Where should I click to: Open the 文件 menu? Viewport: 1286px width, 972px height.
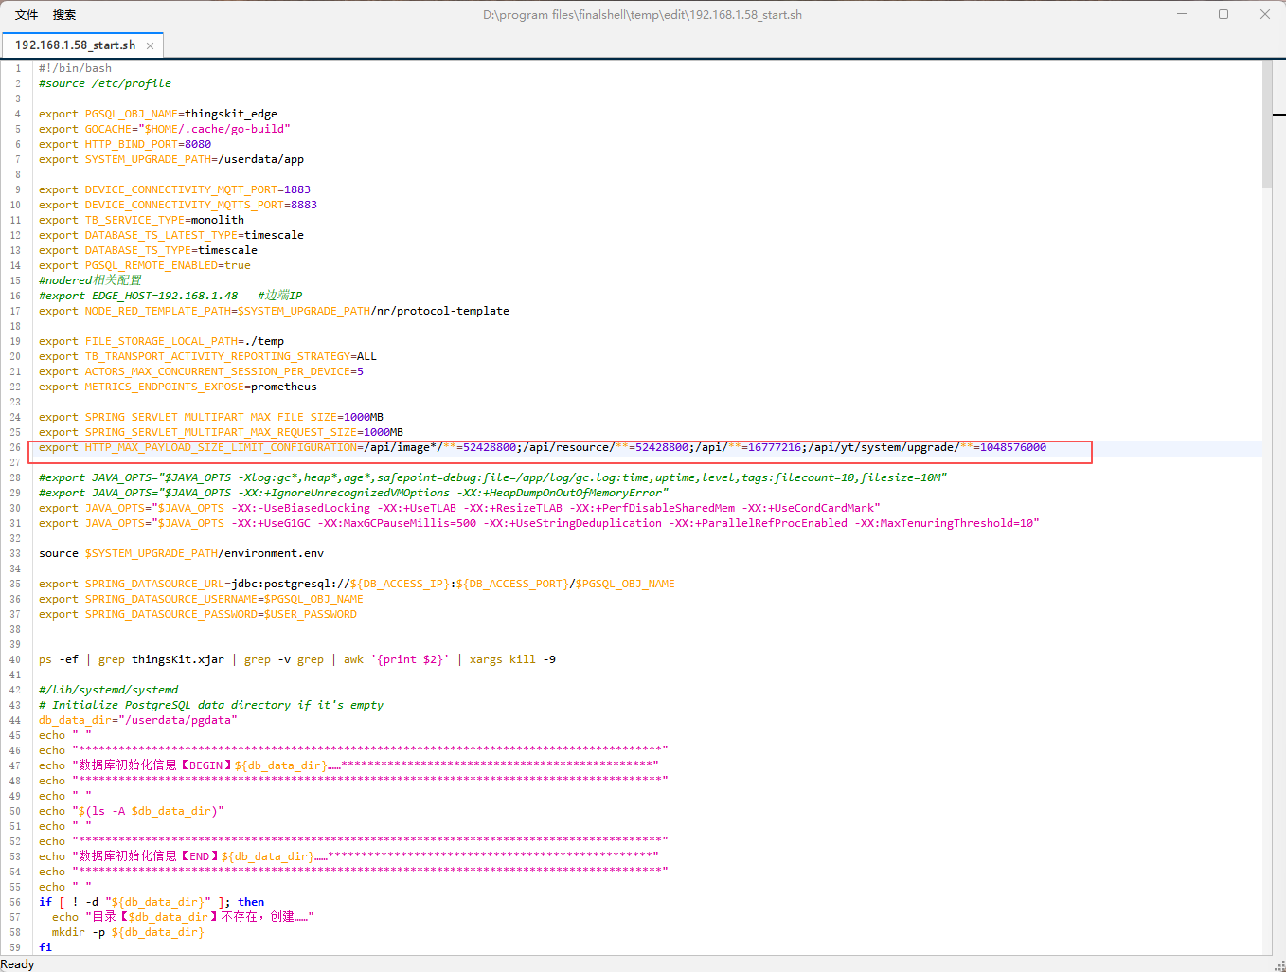click(27, 14)
